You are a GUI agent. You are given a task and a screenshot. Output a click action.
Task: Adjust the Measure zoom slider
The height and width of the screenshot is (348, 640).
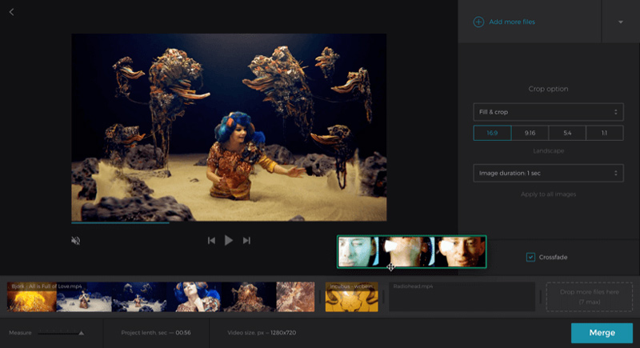point(81,333)
